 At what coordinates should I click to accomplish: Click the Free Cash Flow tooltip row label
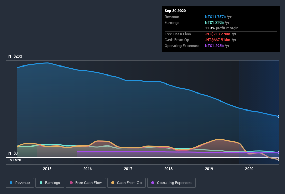(x=178, y=34)
